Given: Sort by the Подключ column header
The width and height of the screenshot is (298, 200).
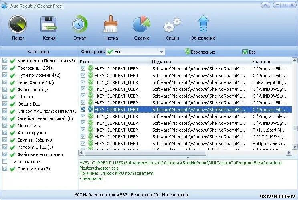Looking at the screenshot, I should 200,62.
